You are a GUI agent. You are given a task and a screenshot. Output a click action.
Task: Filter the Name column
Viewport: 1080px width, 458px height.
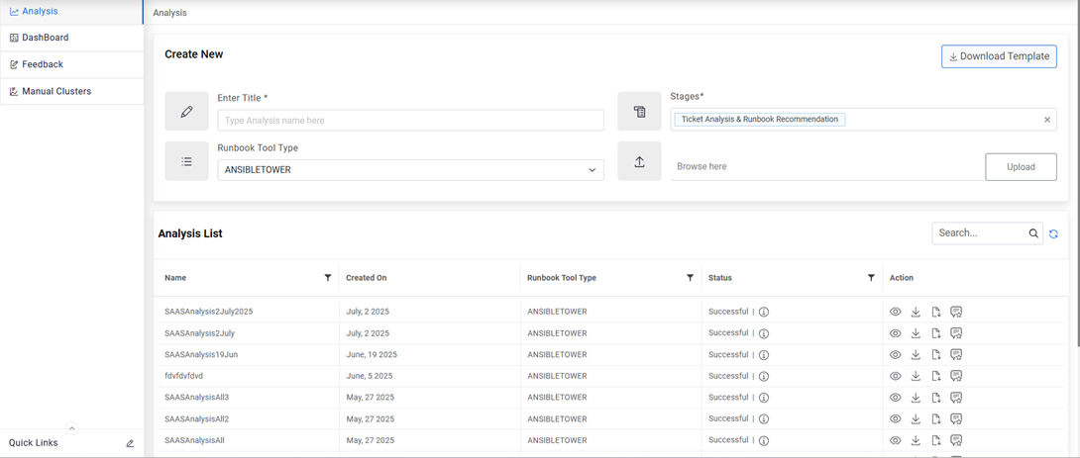(328, 278)
